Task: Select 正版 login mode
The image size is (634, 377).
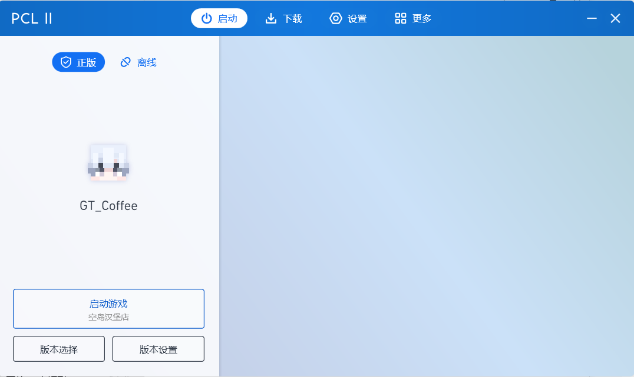Action: (78, 62)
